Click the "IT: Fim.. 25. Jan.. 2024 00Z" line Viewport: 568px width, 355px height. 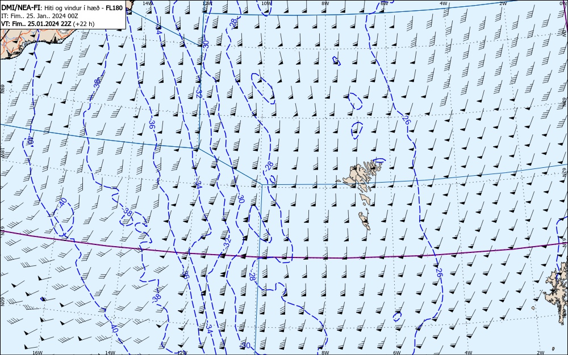click(40, 16)
